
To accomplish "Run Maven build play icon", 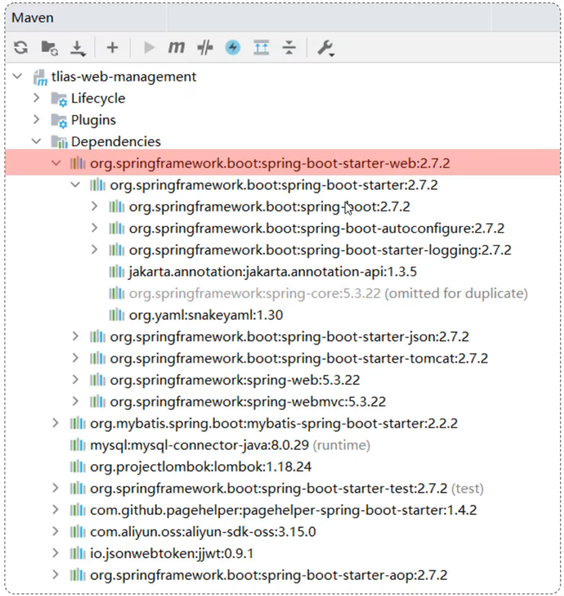I will pyautogui.click(x=149, y=48).
